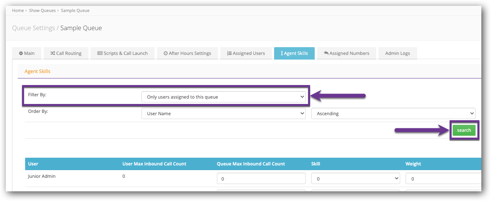Click Junior Admin's Weight input field

[x=443, y=179]
